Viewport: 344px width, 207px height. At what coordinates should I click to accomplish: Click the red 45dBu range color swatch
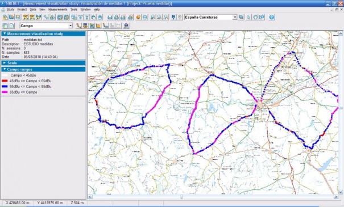click(5, 81)
